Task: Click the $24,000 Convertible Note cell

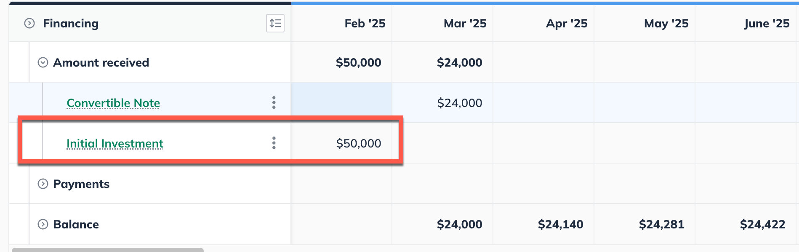Action: [x=460, y=102]
